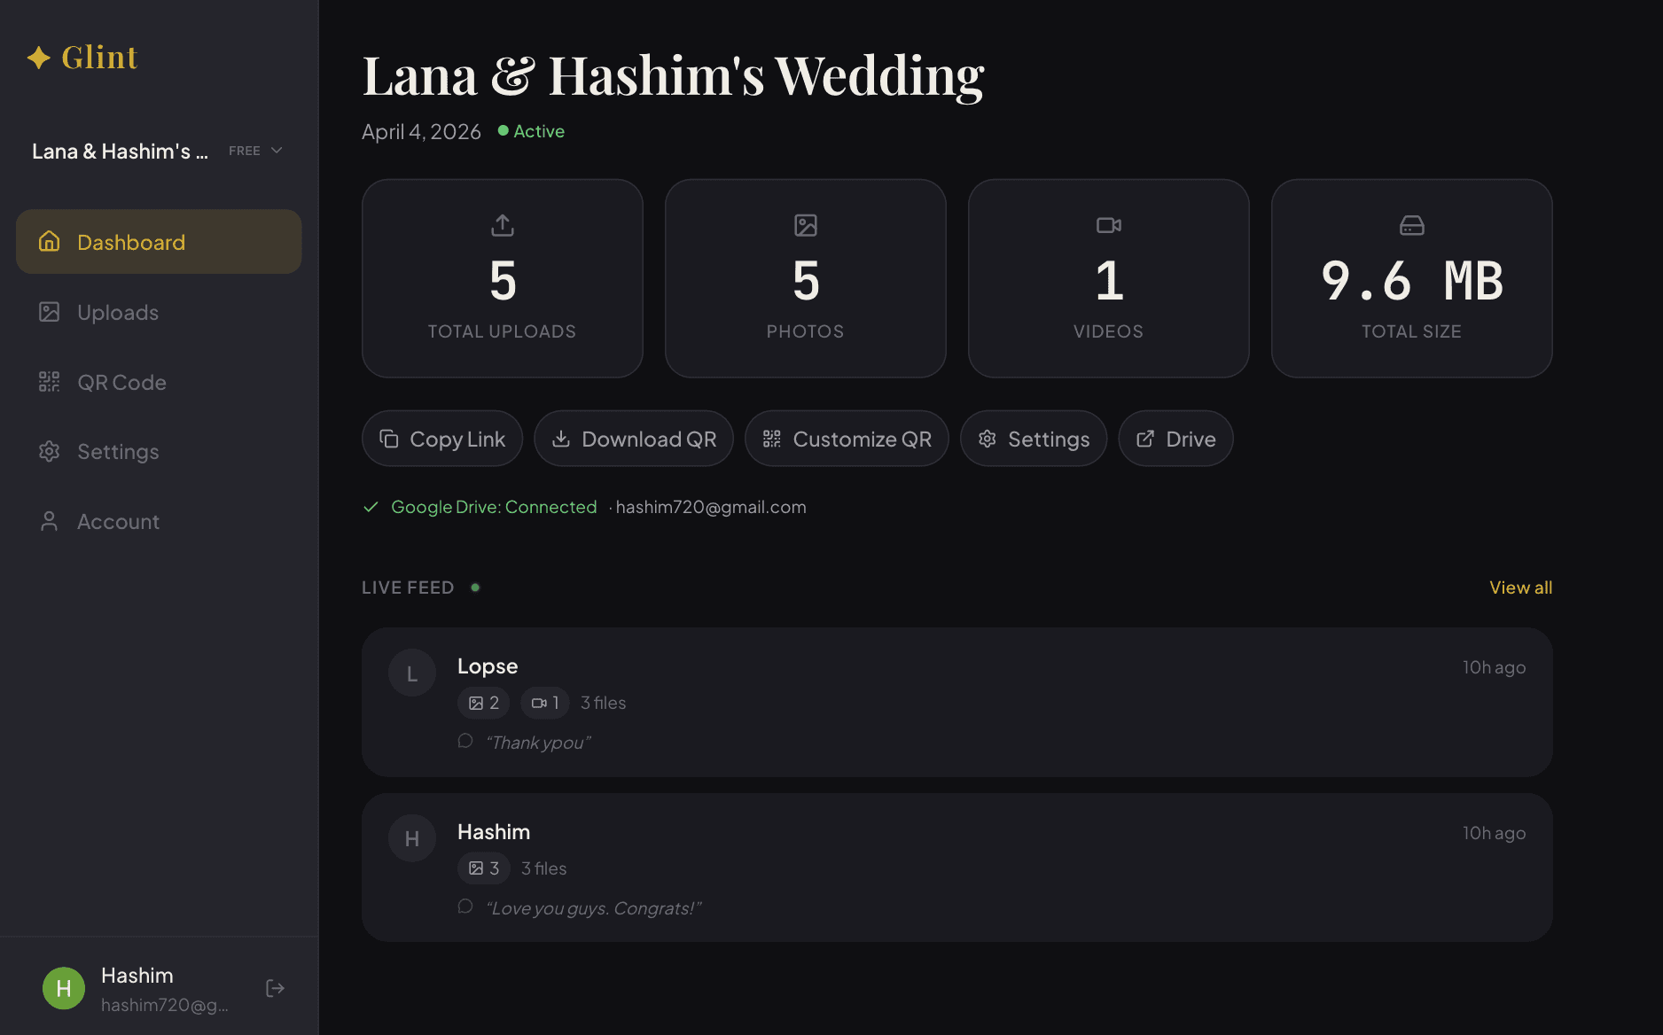Click the logout icon next to Hashim
The width and height of the screenshot is (1663, 1035).
coord(275,987)
